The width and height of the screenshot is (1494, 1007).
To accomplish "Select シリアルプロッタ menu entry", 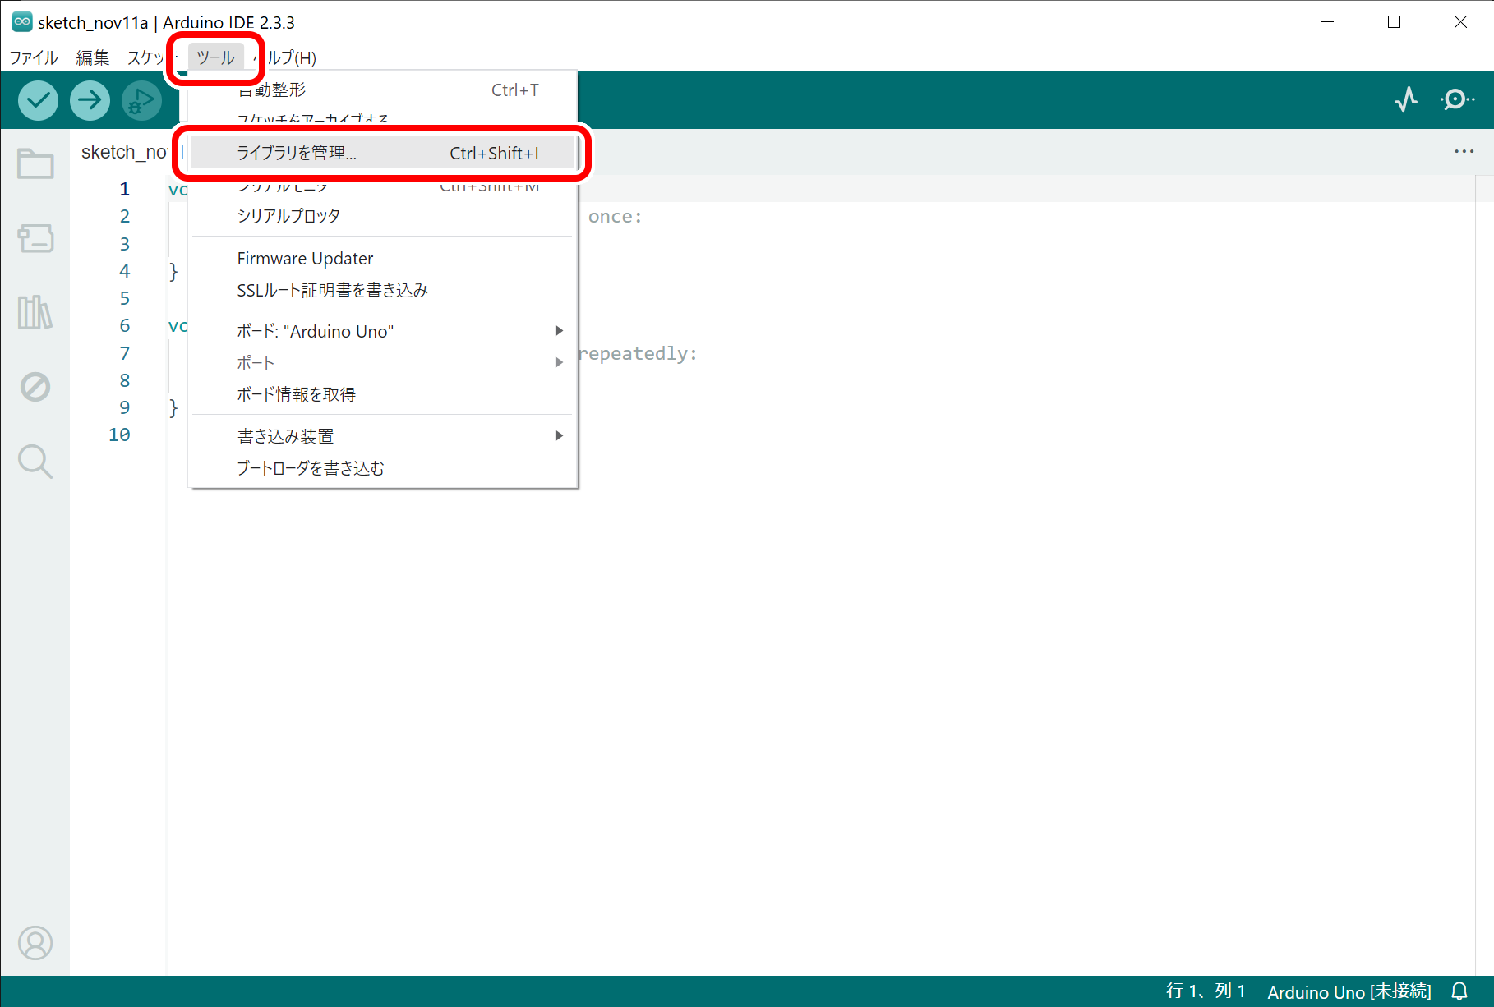I will click(288, 216).
